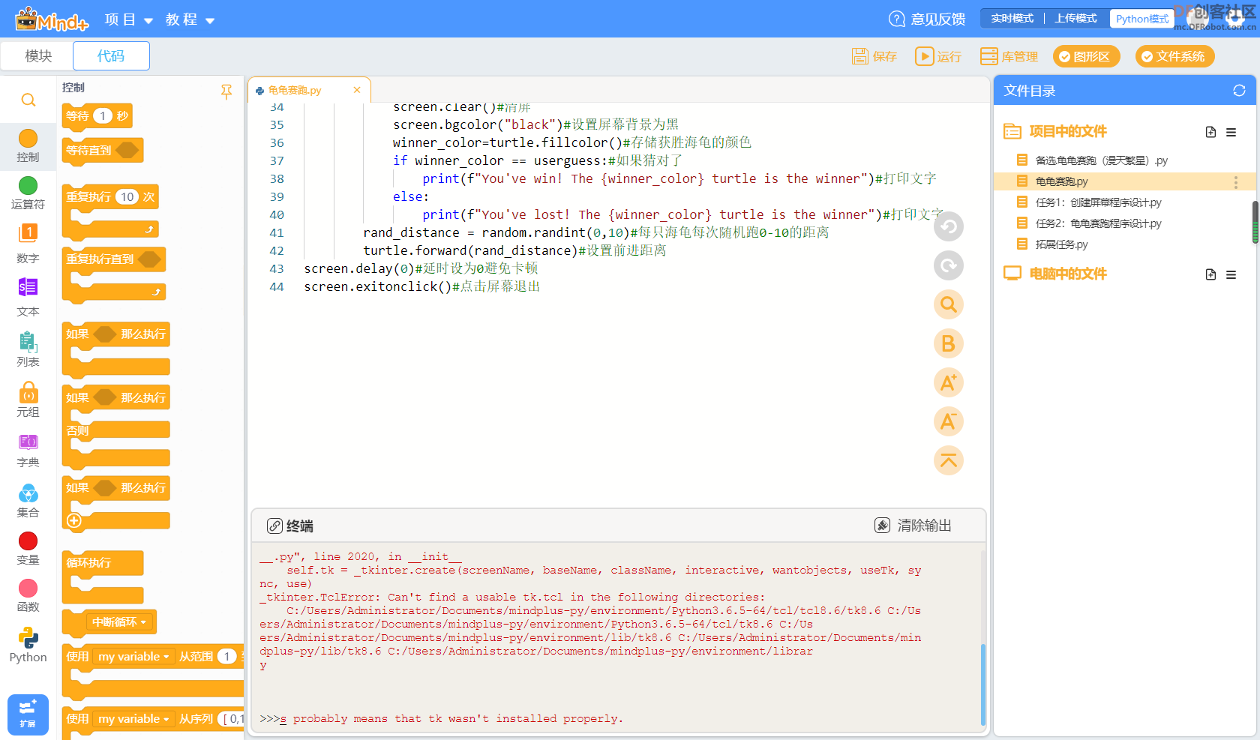Open the 项目 dropdown menu
This screenshot has width=1260, height=740.
[128, 19]
